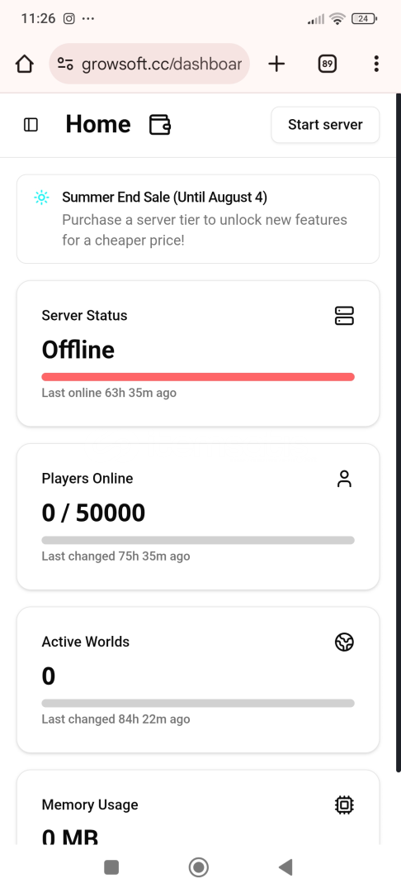The width and height of the screenshot is (401, 893).
Task: Click the Active Worlds globe icon
Action: tap(344, 642)
